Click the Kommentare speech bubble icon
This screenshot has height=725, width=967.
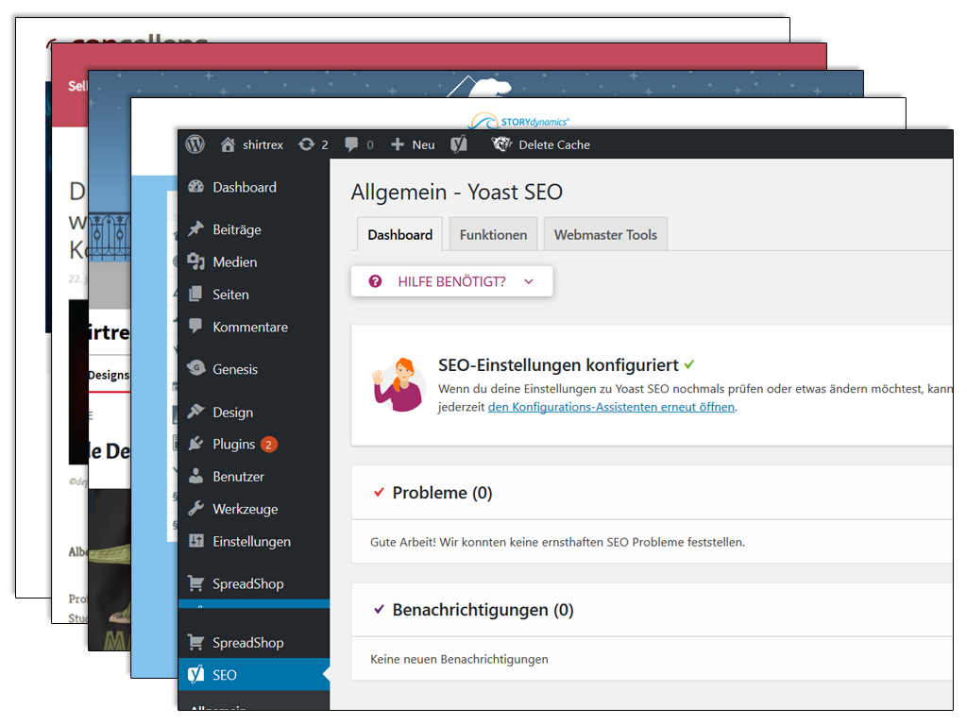tap(195, 326)
